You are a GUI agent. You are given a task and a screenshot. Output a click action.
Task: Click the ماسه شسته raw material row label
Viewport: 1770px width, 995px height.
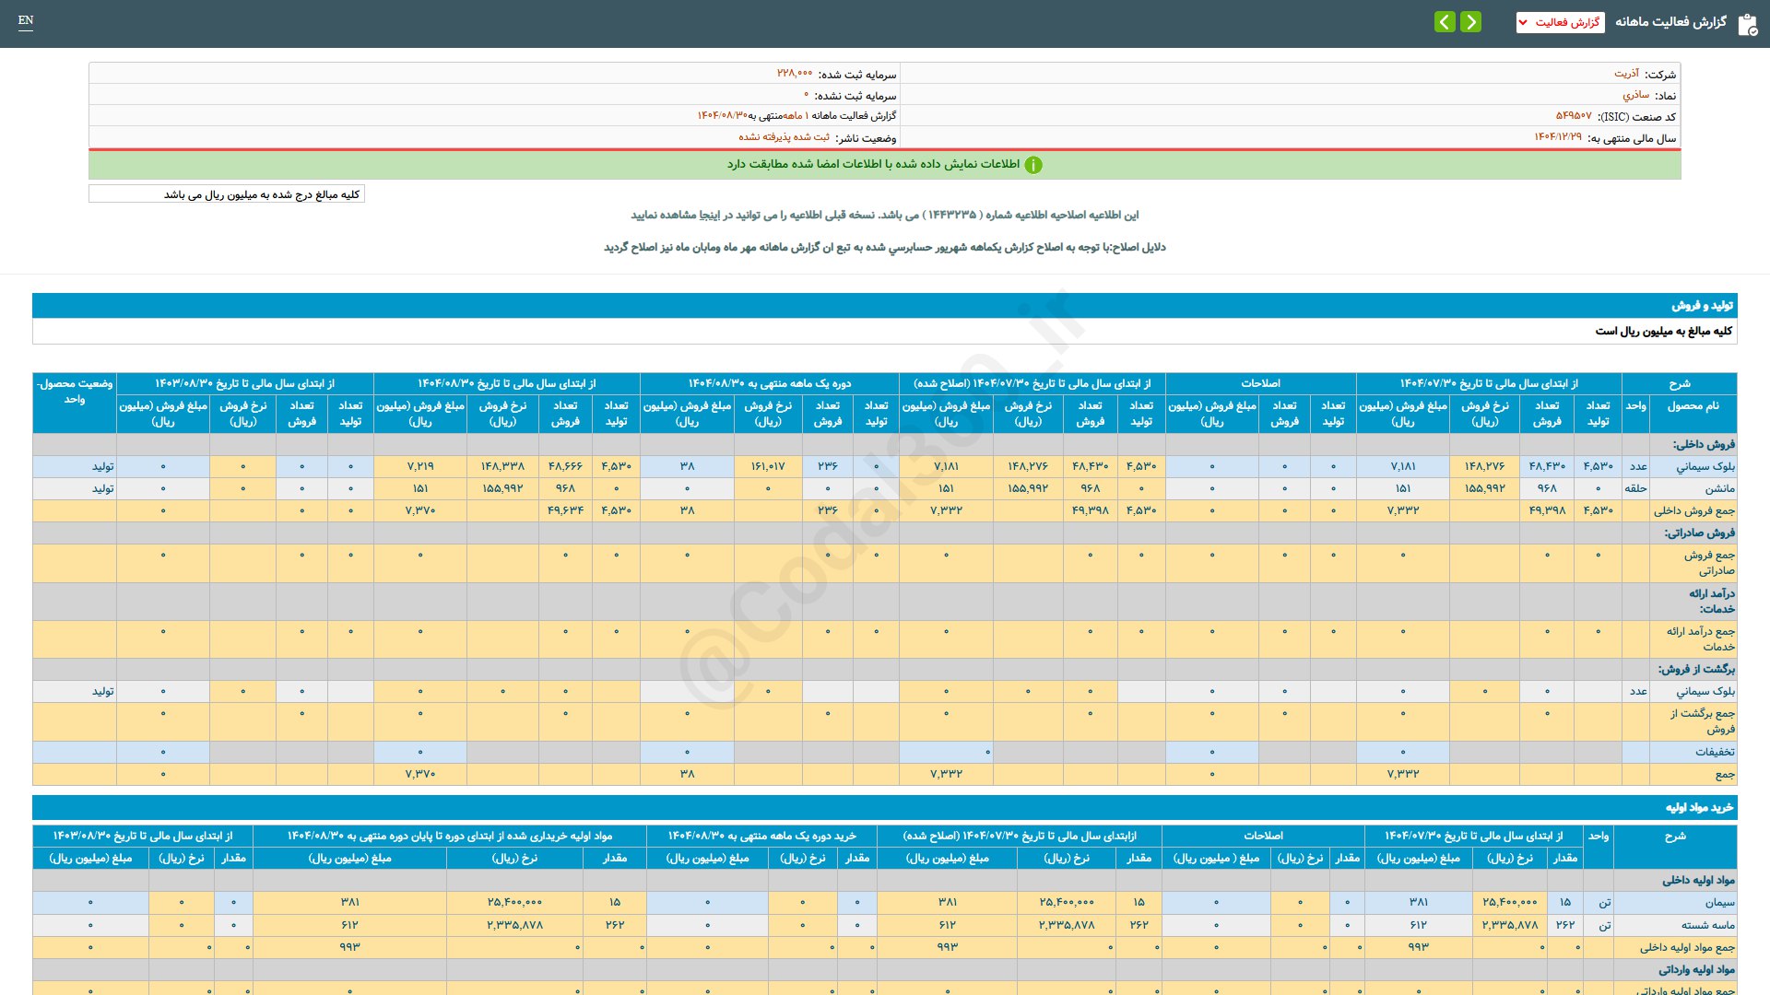click(1707, 924)
